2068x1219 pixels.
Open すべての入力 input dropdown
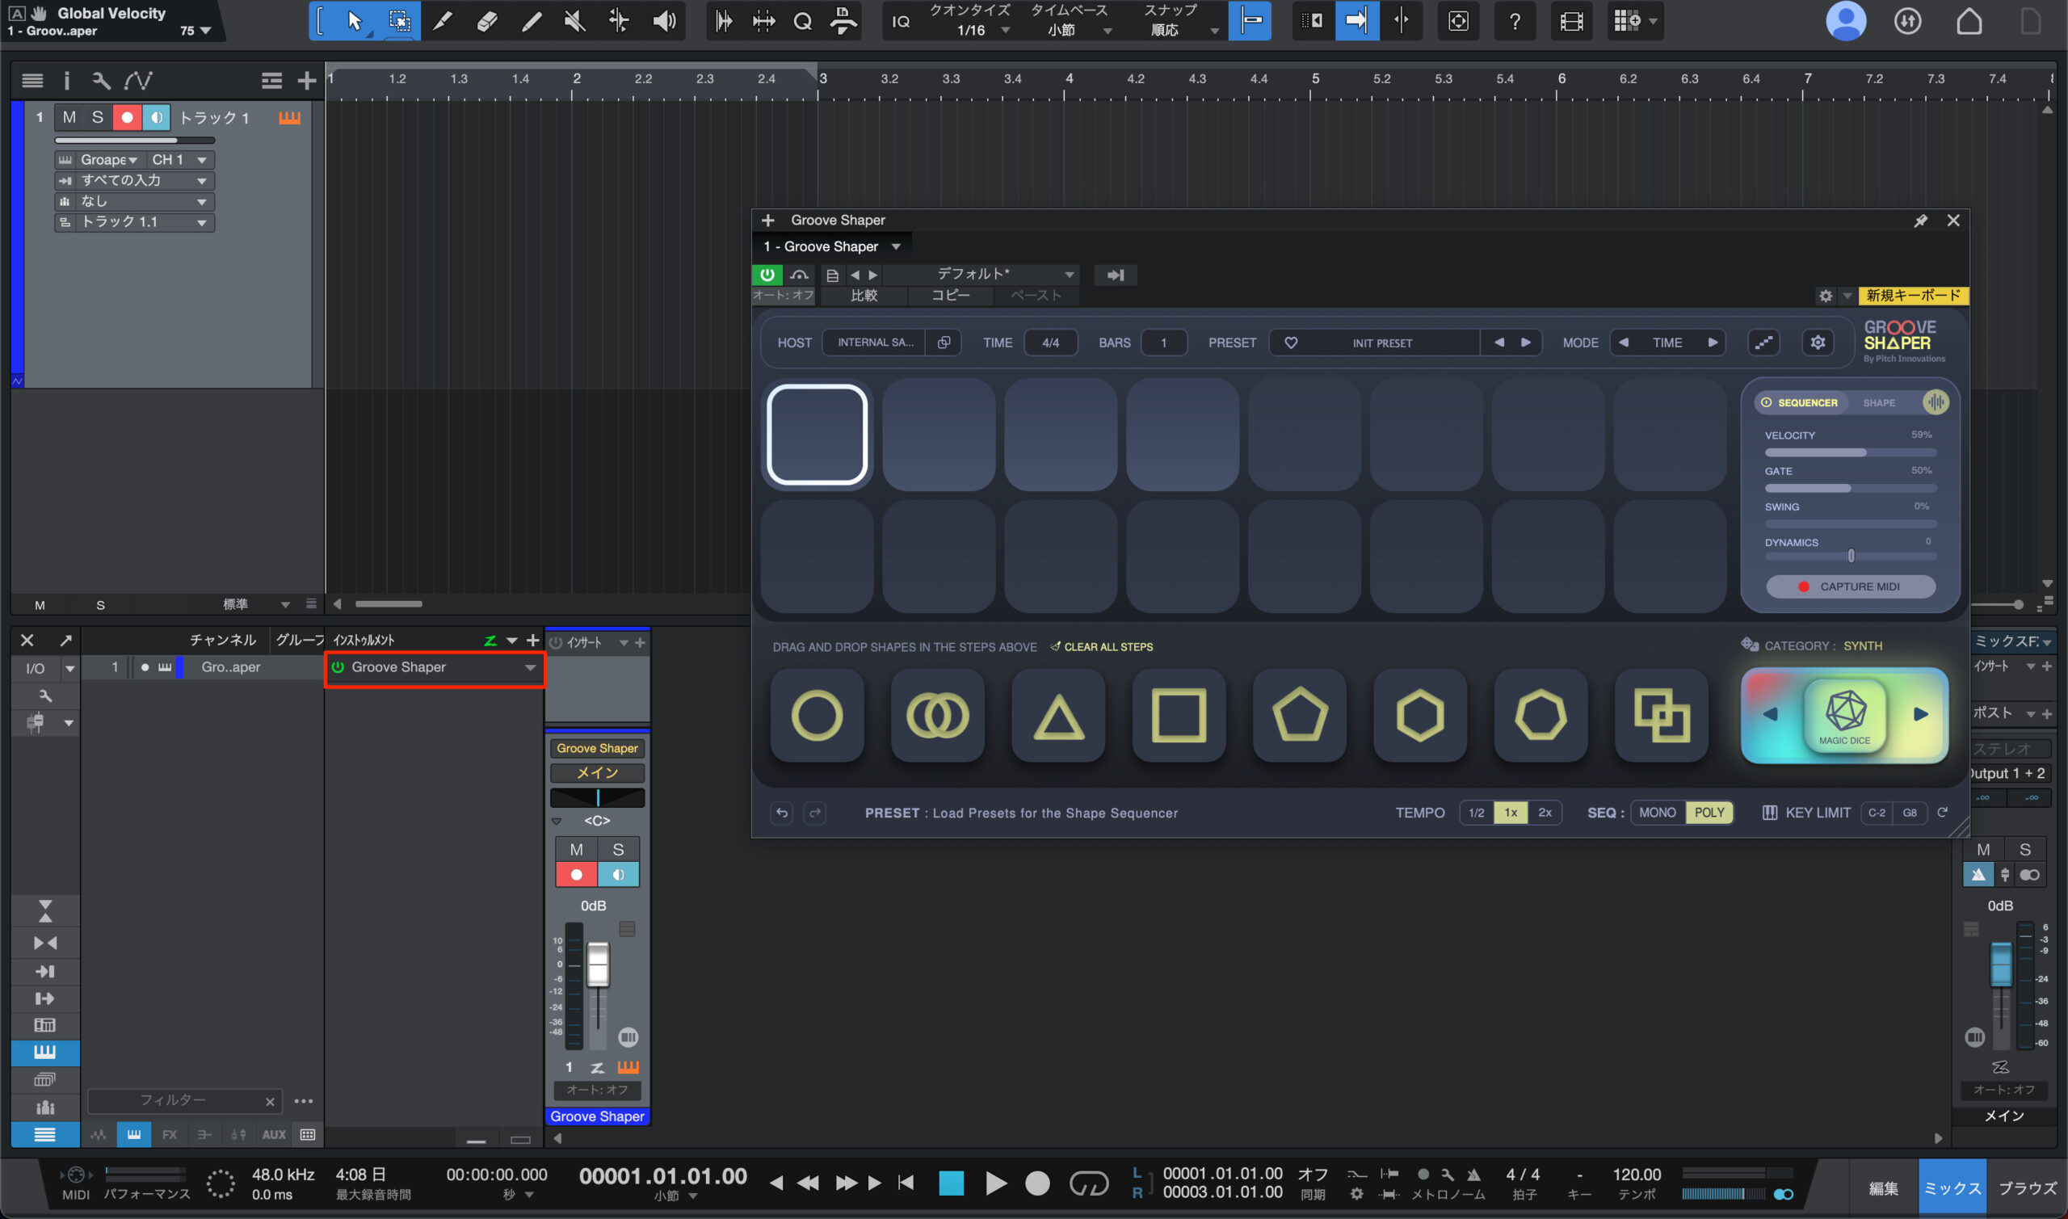point(135,180)
